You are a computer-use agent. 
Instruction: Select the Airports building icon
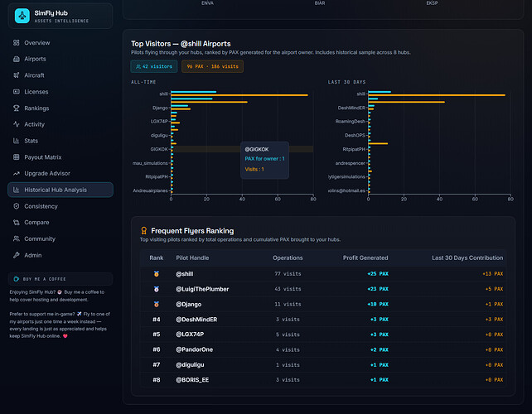(x=17, y=59)
